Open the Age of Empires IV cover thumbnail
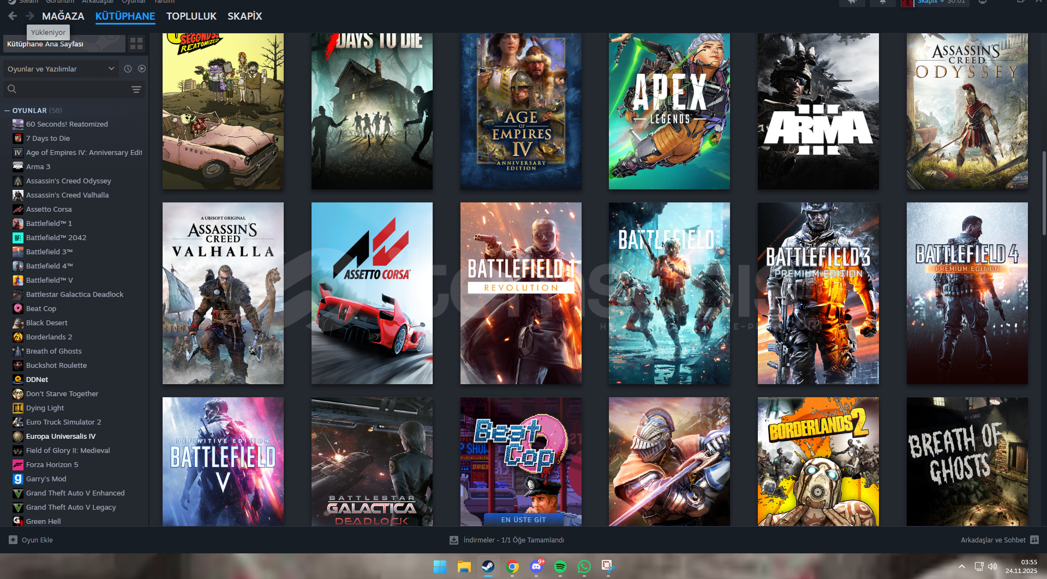Viewport: 1047px width, 579px height. point(521,111)
